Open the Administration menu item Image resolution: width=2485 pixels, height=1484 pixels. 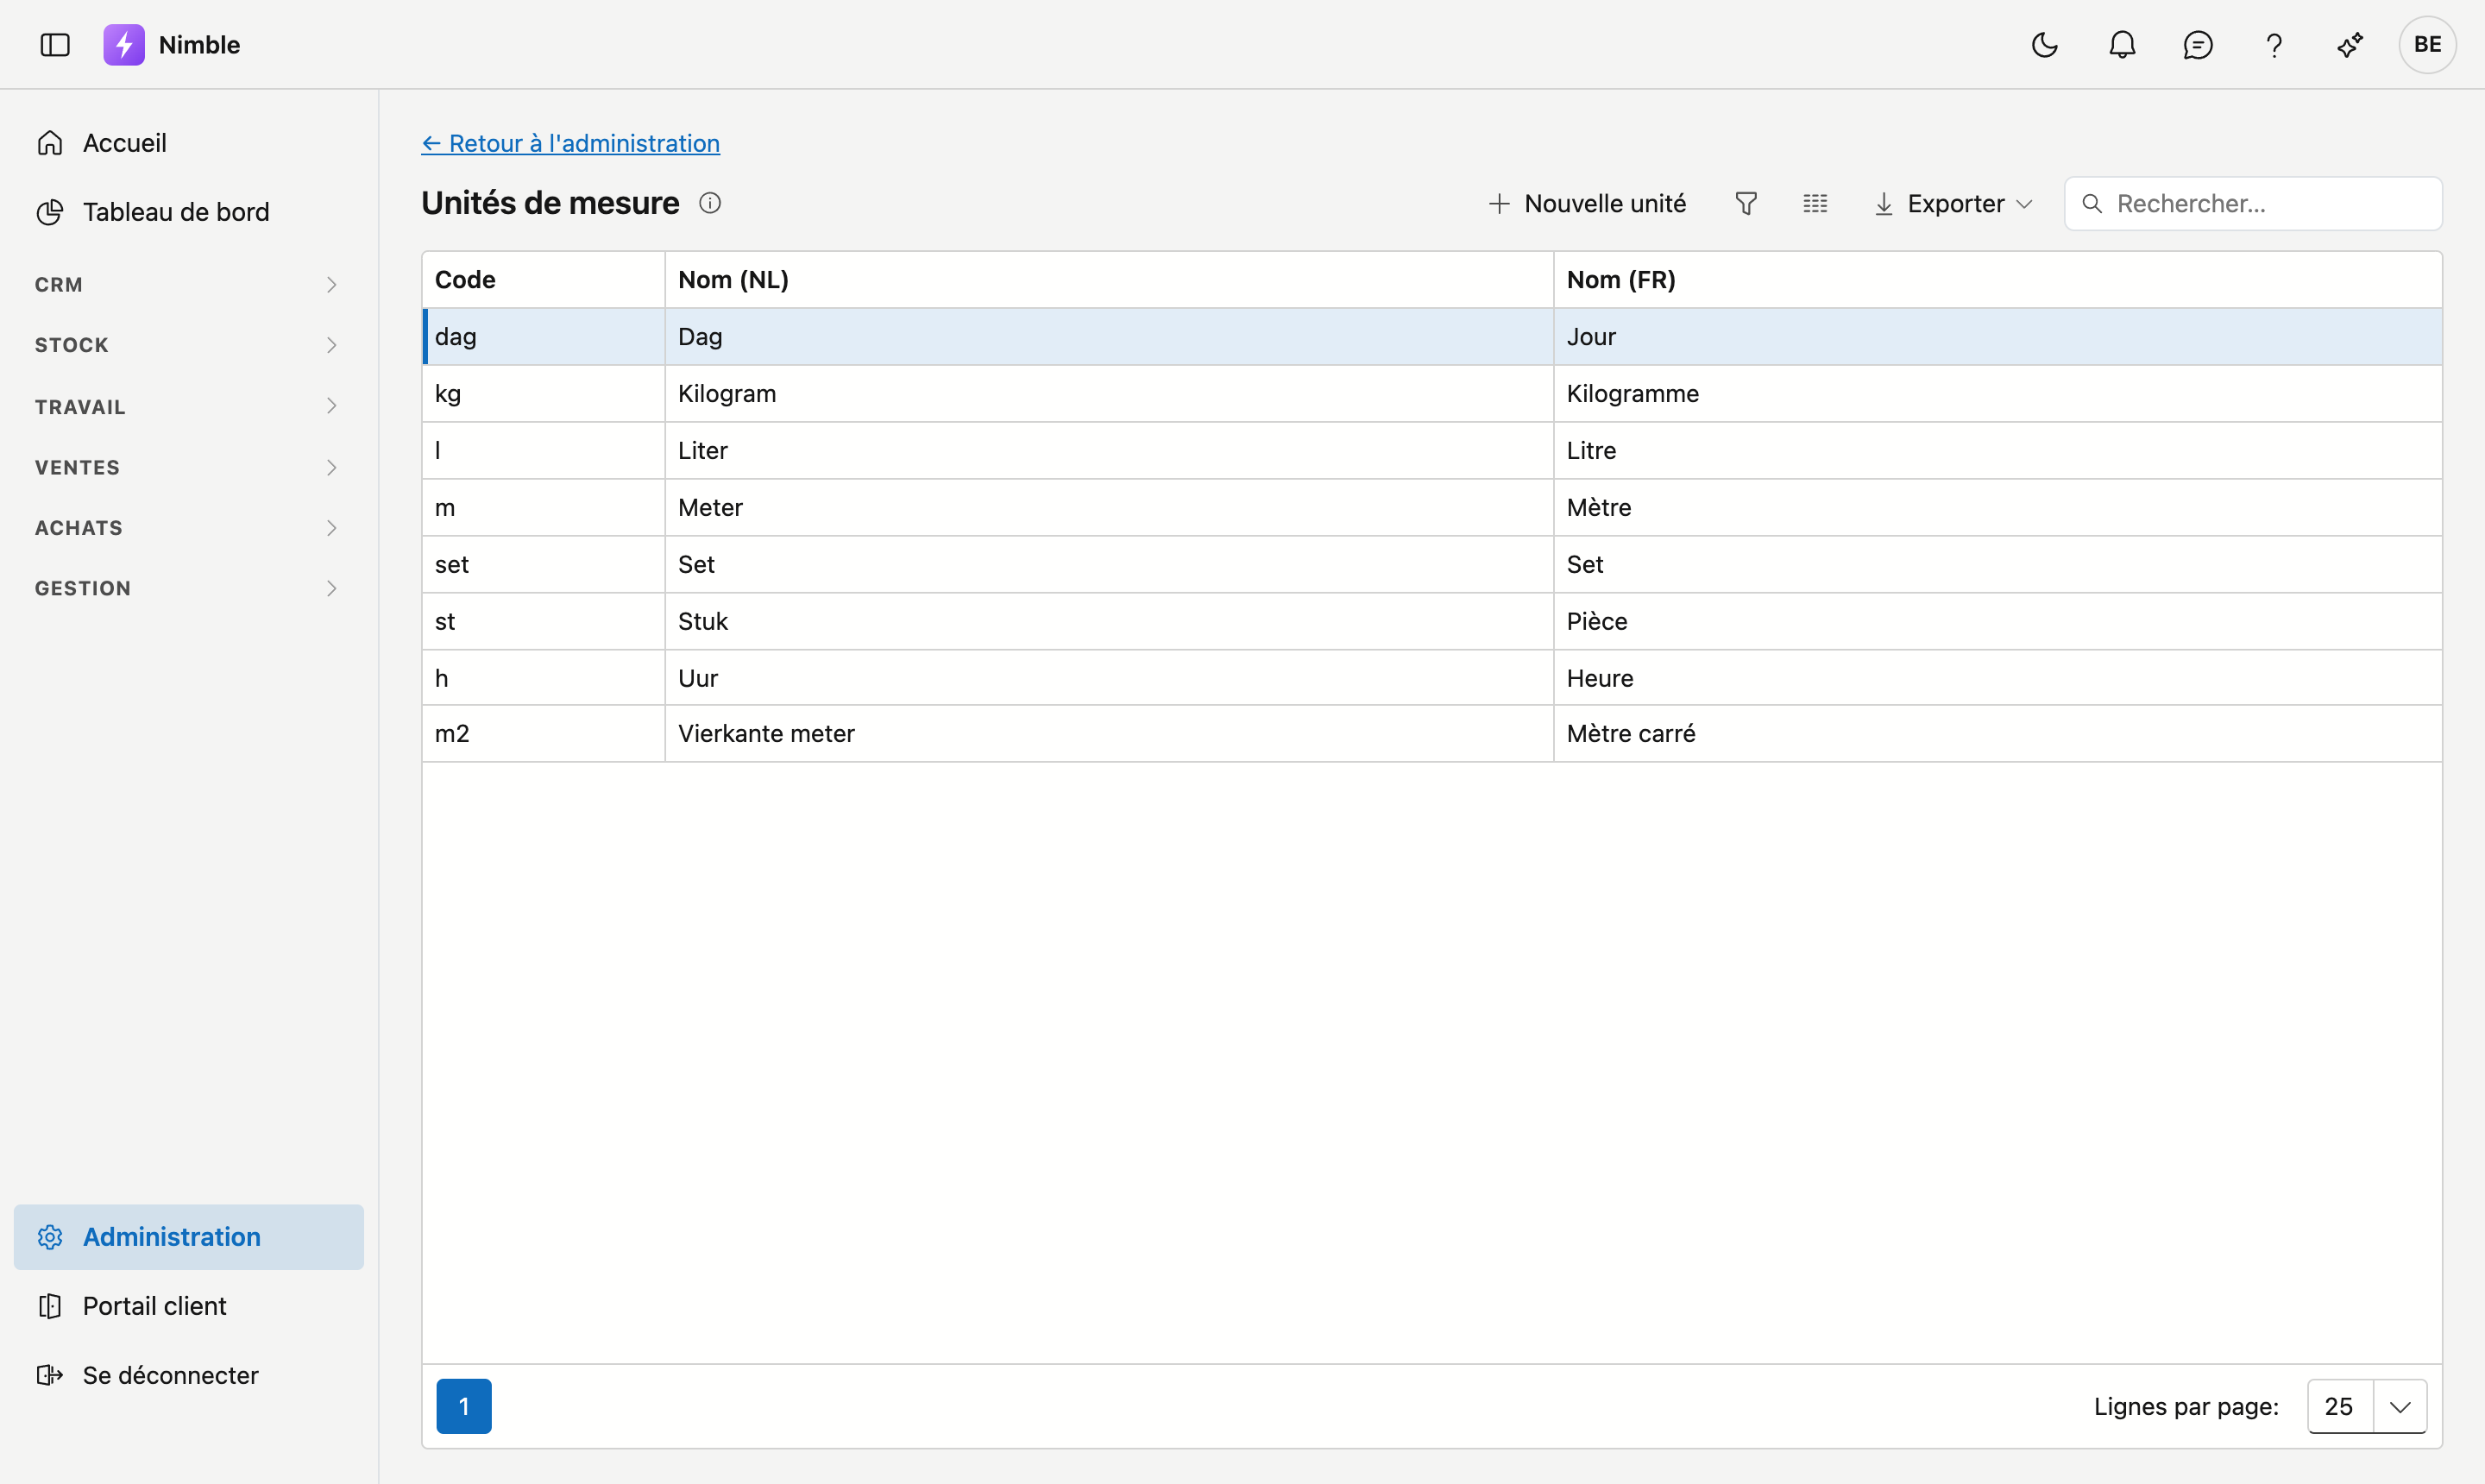(188, 1237)
